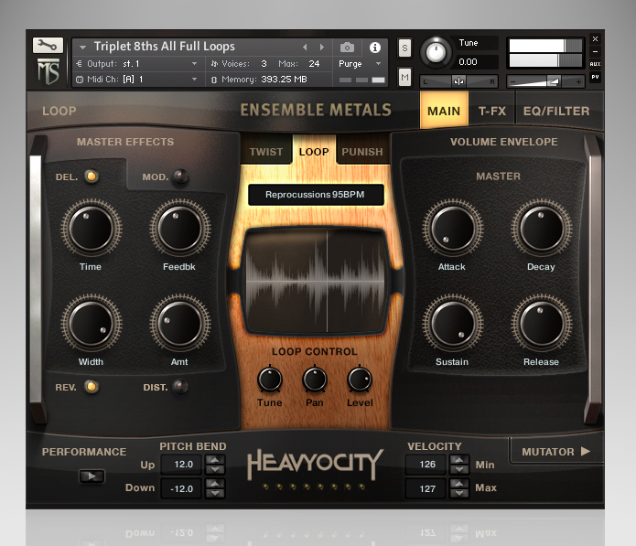636x546 pixels.
Task: Click the Velocity Max value field
Action: 426,488
